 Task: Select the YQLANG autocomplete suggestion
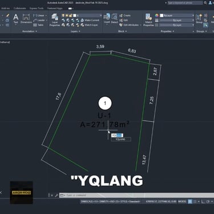121,139
